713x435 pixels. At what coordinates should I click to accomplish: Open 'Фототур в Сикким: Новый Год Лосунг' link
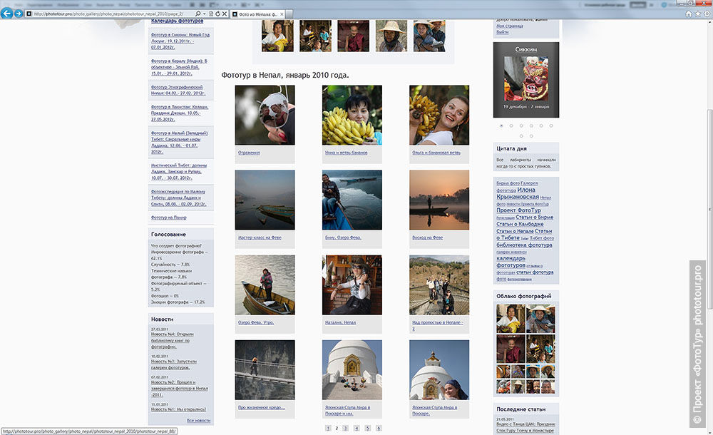point(180,41)
